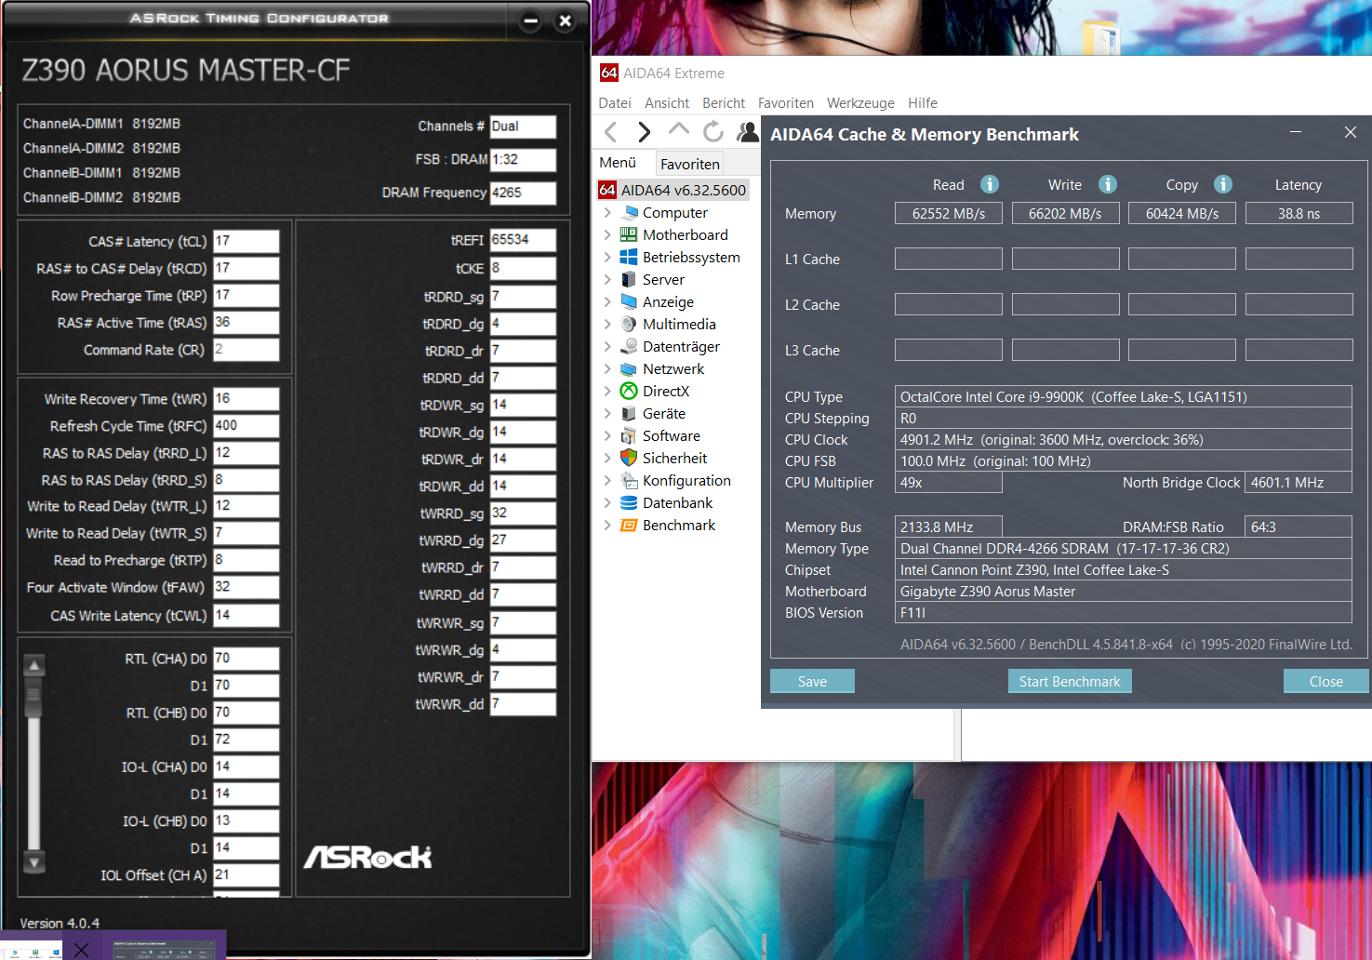Image resolution: width=1372 pixels, height=960 pixels.
Task: Click the Datenbank icon in the tree
Action: [629, 503]
